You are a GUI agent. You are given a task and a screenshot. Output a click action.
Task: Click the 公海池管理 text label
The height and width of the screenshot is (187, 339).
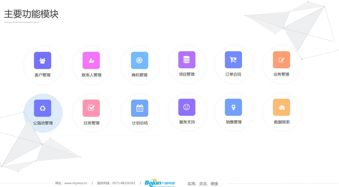43,123
